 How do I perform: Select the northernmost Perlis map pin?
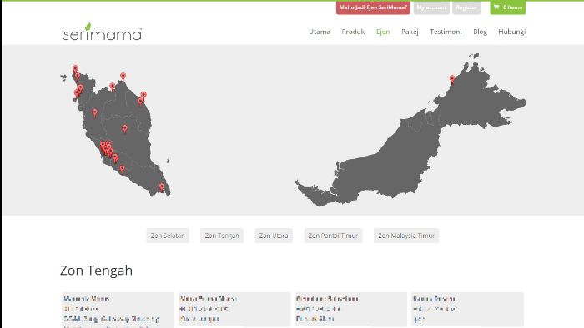point(75,69)
